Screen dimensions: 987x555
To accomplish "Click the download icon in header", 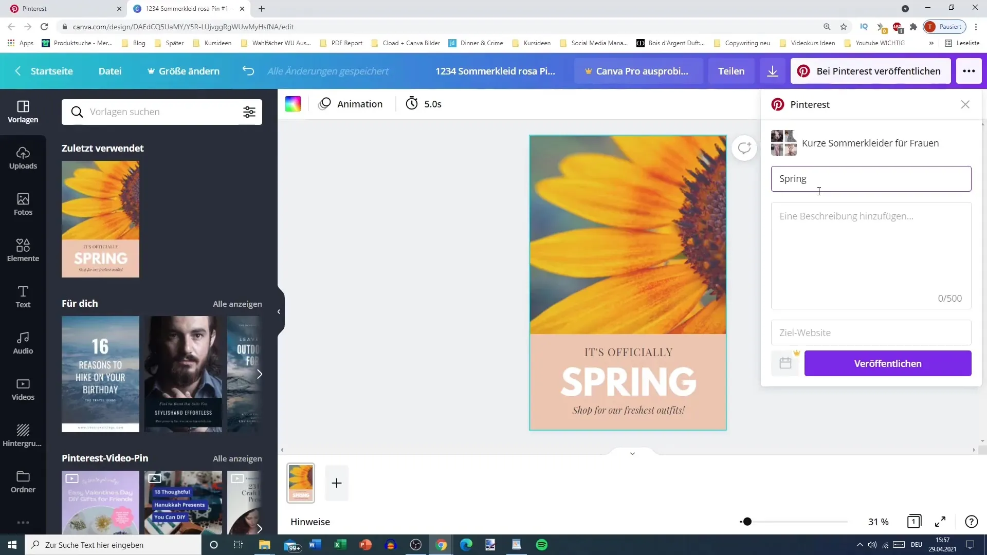I will (773, 71).
